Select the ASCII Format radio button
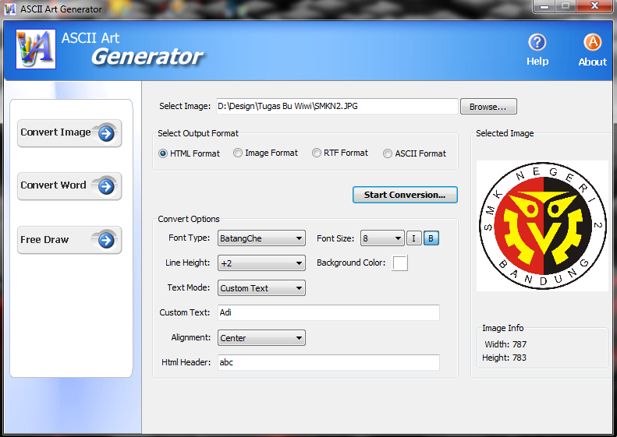617x437 pixels. click(388, 153)
